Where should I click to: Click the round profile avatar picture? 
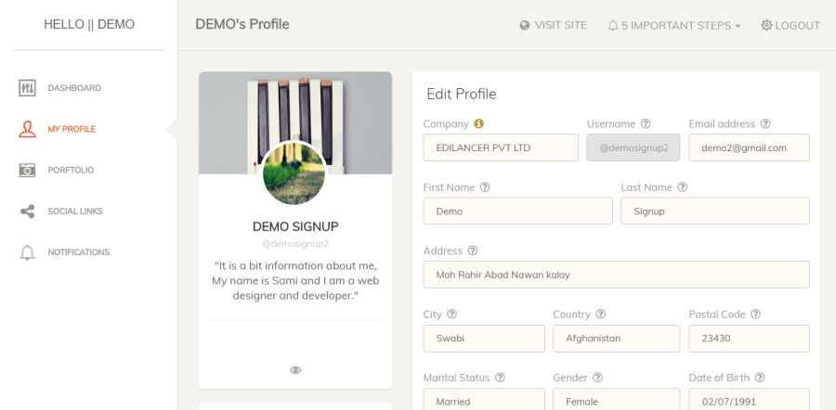[x=294, y=173]
